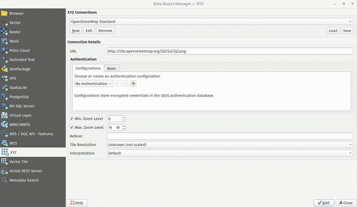This screenshot has width=358, height=207.
Task: Increase the Max. Zoom Level spinner
Action: click(x=124, y=126)
